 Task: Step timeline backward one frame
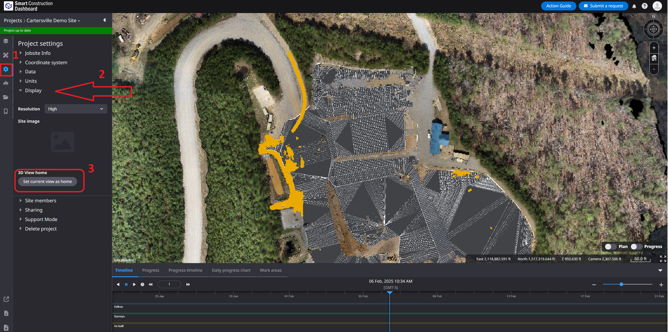(x=118, y=284)
